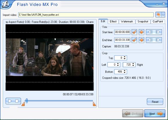The image size is (168, 120).
Task: Increase the Left crop value
Action: (x=118, y=64)
